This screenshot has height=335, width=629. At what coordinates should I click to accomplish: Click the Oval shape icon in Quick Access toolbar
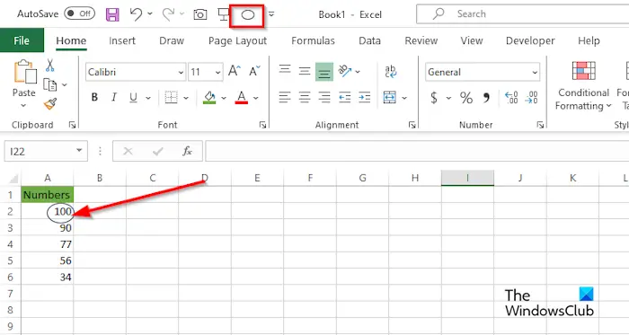click(248, 15)
